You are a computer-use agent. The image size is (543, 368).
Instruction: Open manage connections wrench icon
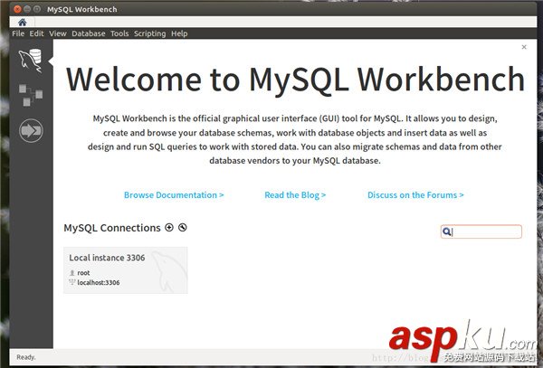tap(183, 228)
